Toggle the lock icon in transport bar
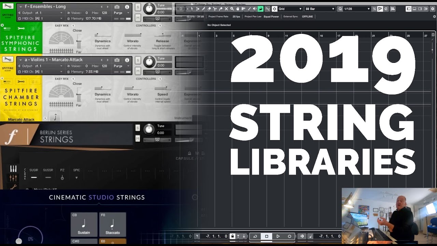 [232, 236]
